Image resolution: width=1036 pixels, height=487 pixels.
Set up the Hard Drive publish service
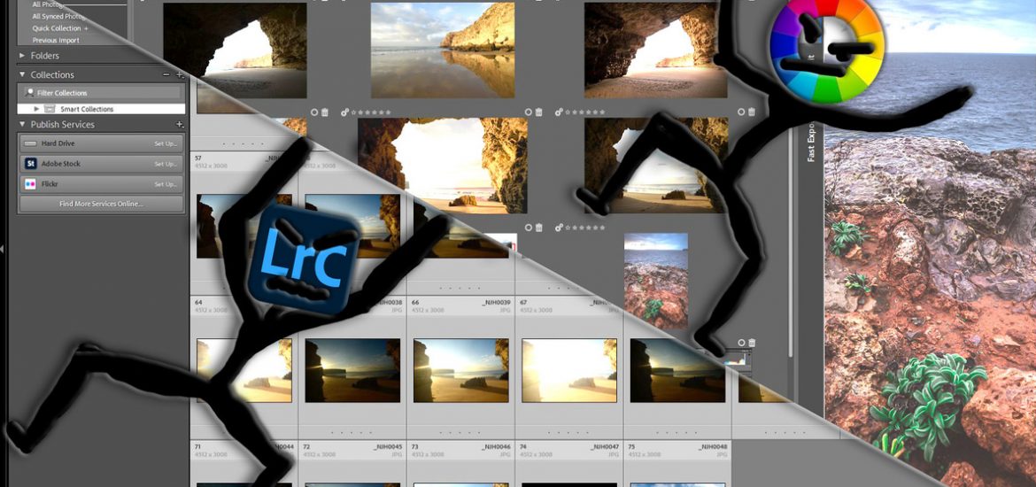(x=166, y=143)
